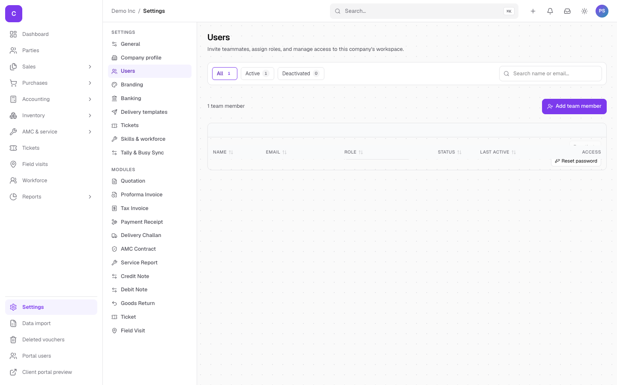
Task: Sort table by Email column
Action: pyautogui.click(x=276, y=152)
